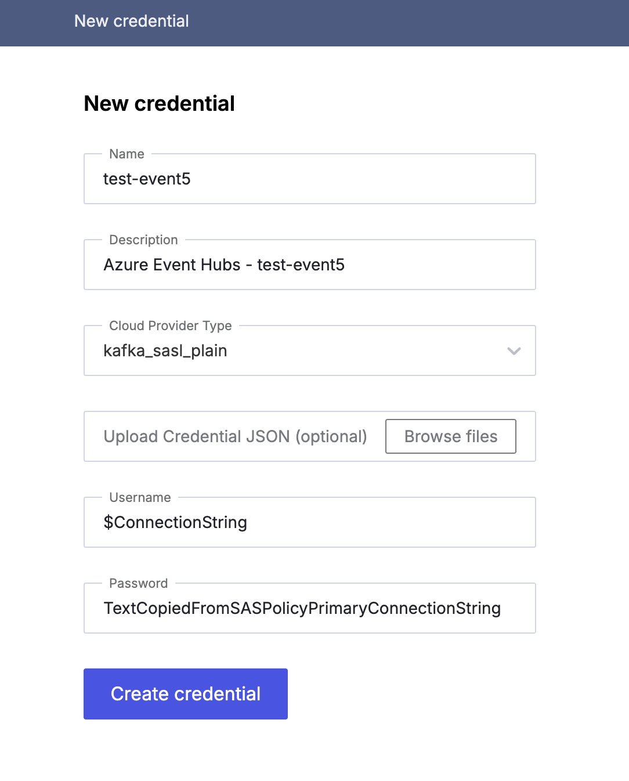The width and height of the screenshot is (629, 781).
Task: Select the New credential title bar text
Action: coord(132,21)
